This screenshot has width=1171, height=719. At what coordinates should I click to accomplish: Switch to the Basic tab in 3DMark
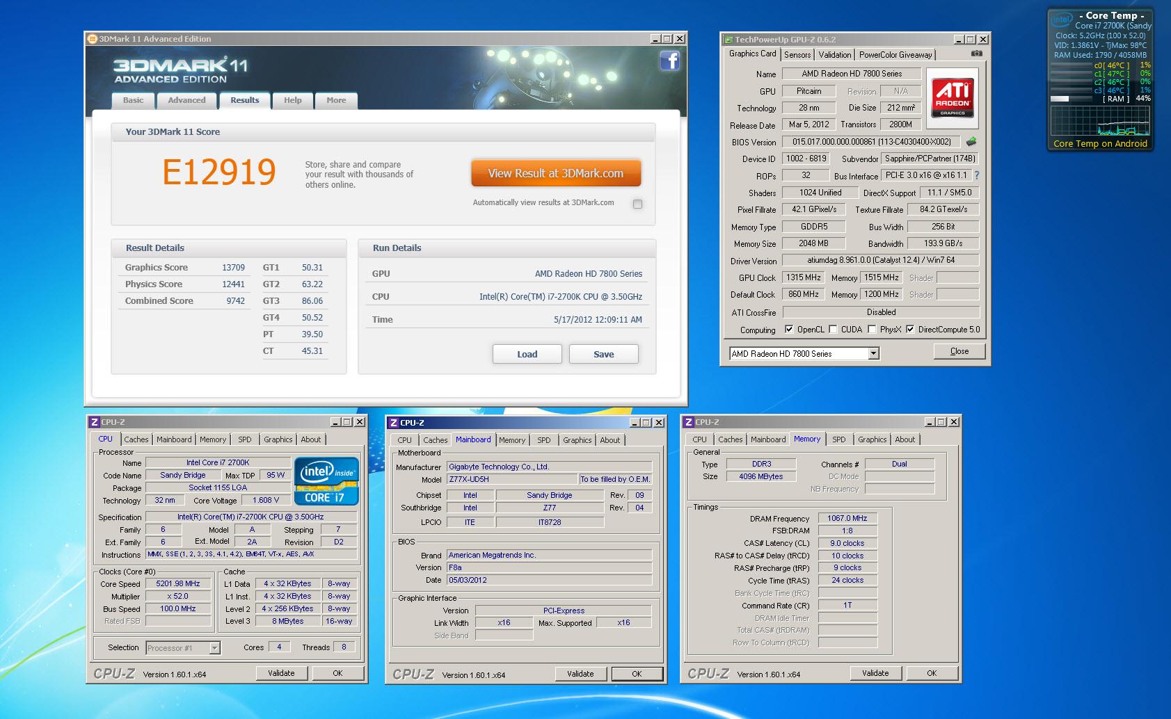(134, 100)
